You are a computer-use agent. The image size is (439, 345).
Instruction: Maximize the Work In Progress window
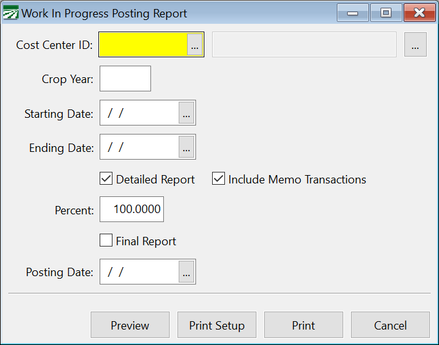pos(386,13)
